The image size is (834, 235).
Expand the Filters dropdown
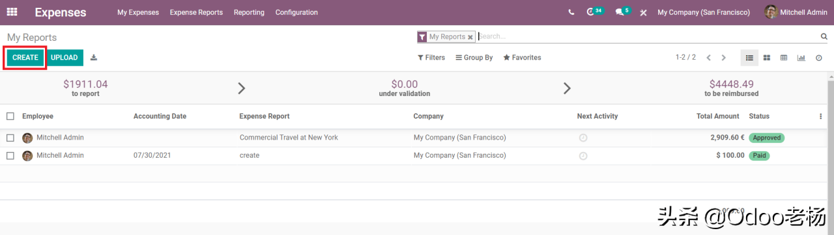tap(431, 58)
